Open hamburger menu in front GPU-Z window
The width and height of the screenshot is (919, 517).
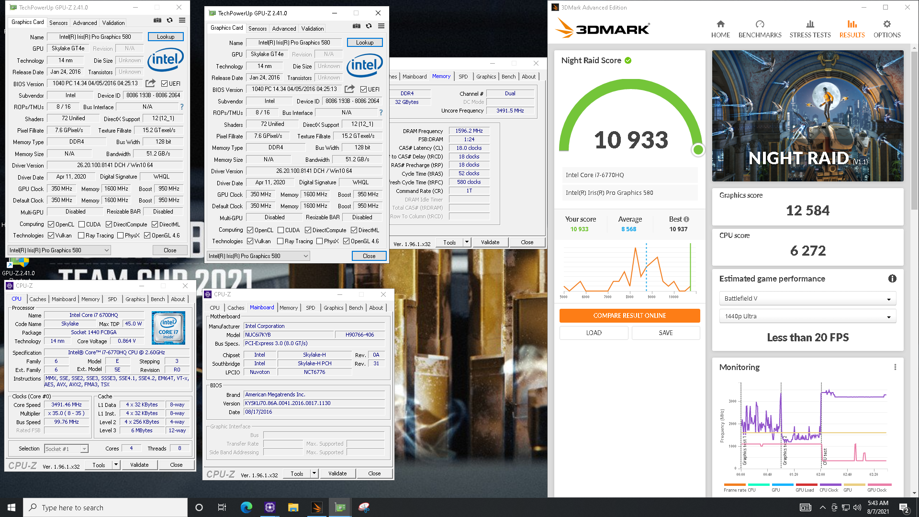click(x=381, y=26)
